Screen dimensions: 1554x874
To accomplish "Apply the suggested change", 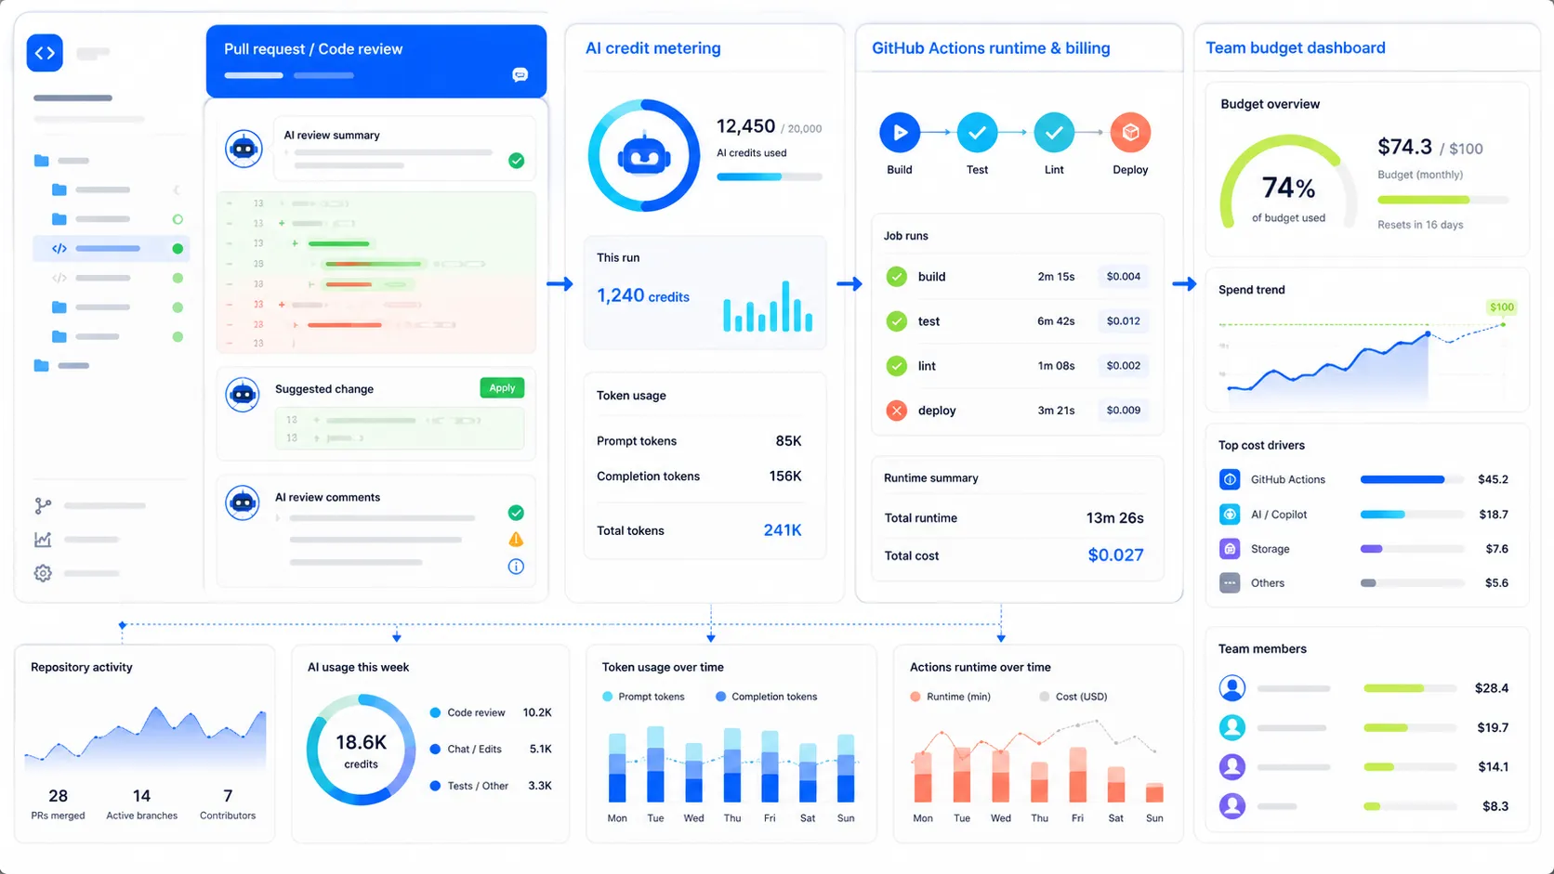I will coord(502,388).
